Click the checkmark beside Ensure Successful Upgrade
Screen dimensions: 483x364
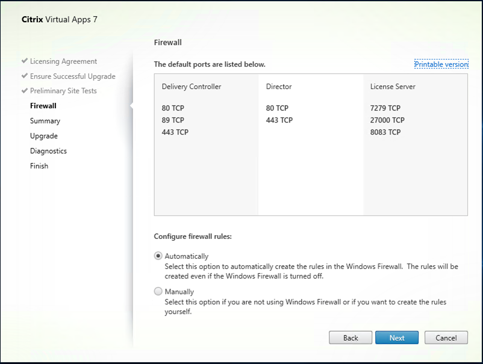25,76
